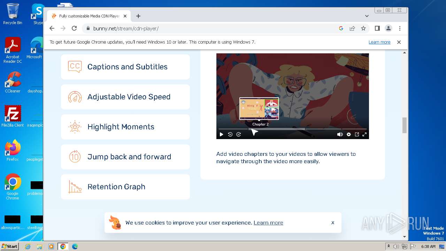Image resolution: width=446 pixels, height=251 pixels.
Task: Click the retention graph icon
Action: [75, 187]
